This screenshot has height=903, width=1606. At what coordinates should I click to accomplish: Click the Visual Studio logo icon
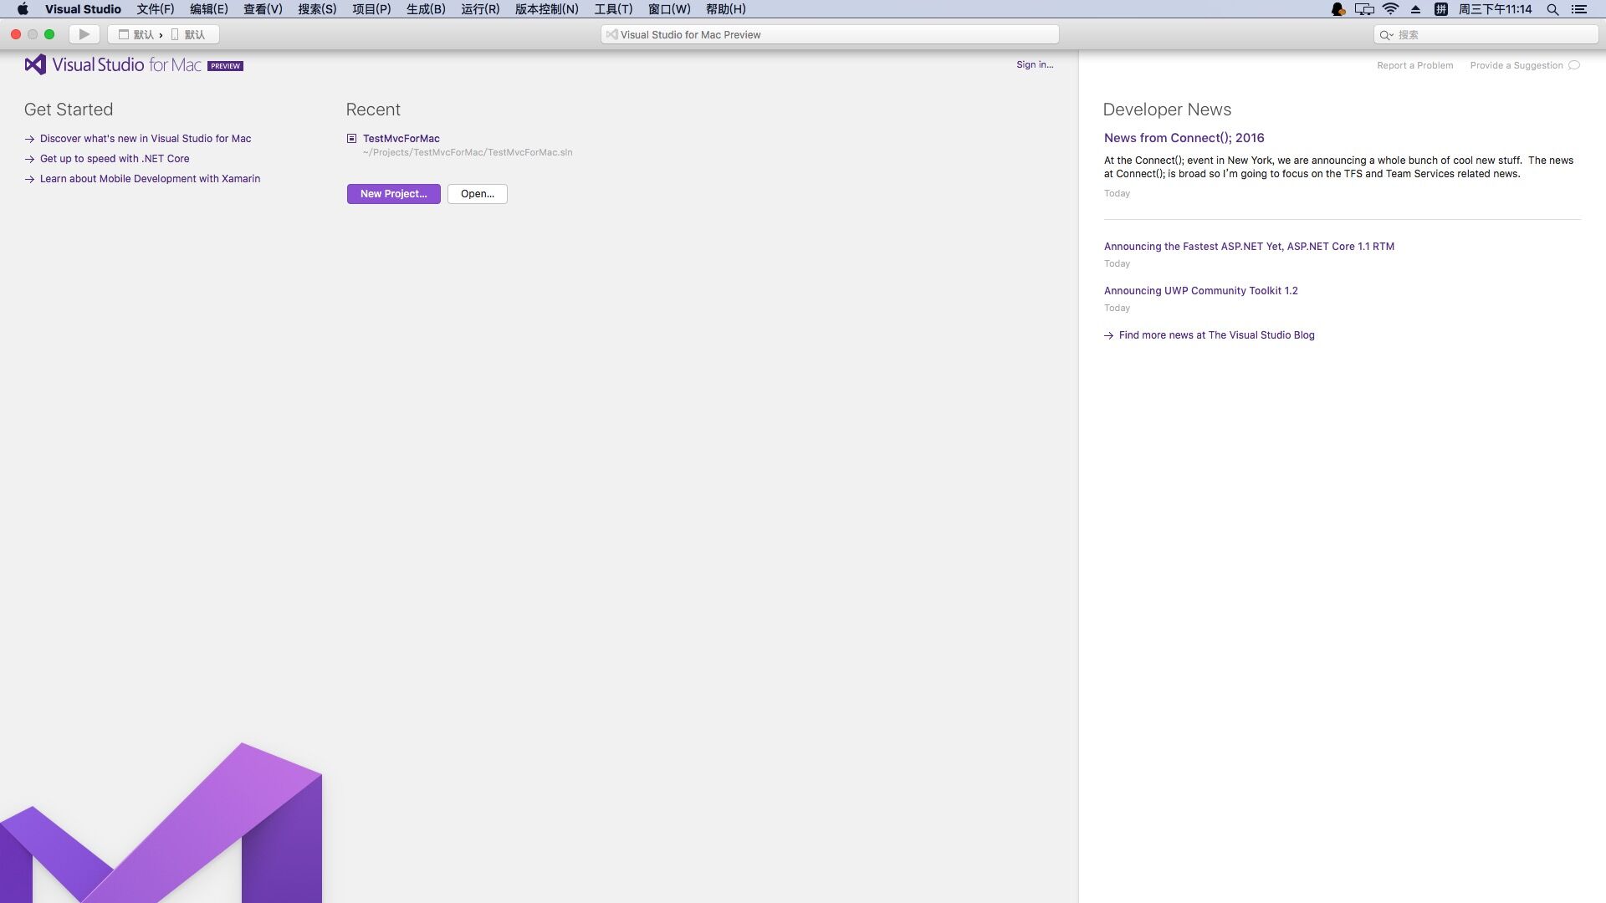point(35,64)
